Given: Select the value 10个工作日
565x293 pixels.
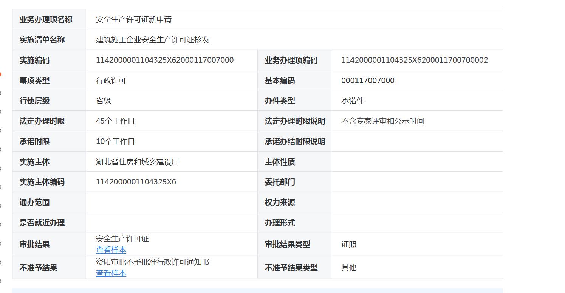Looking at the screenshot, I should pyautogui.click(x=115, y=141).
